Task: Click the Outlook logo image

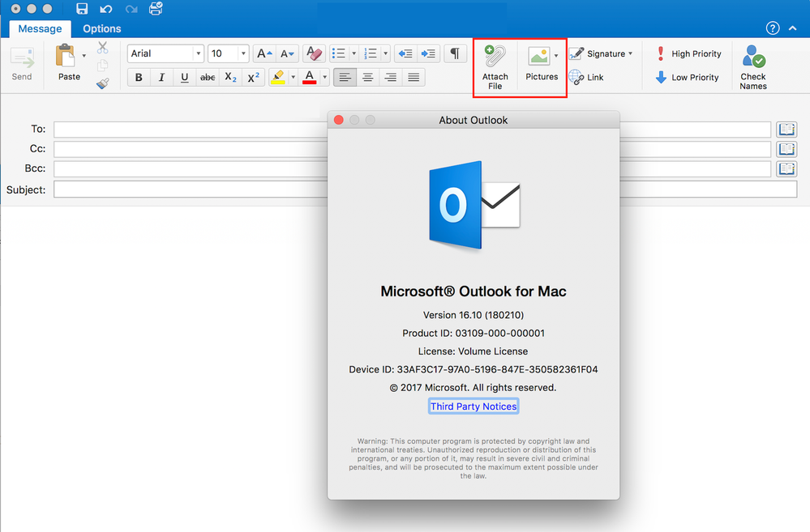Action: (x=474, y=206)
